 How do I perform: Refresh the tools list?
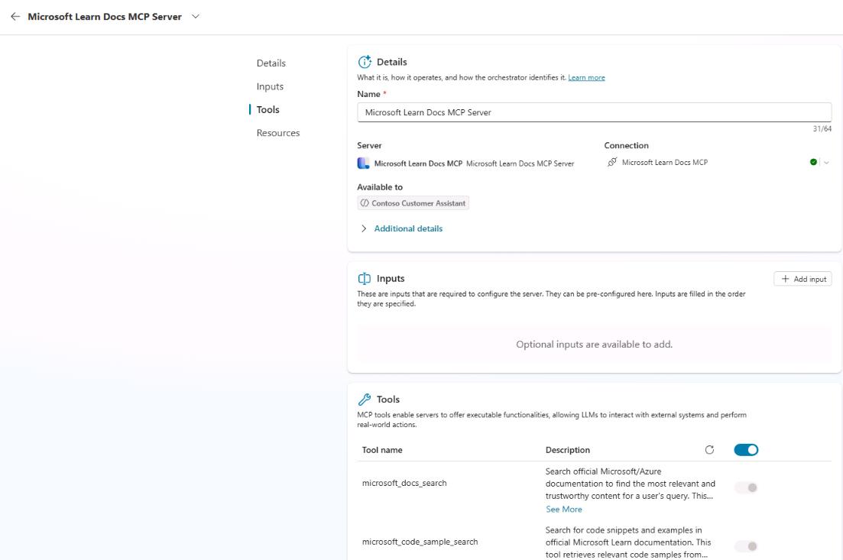[709, 450]
